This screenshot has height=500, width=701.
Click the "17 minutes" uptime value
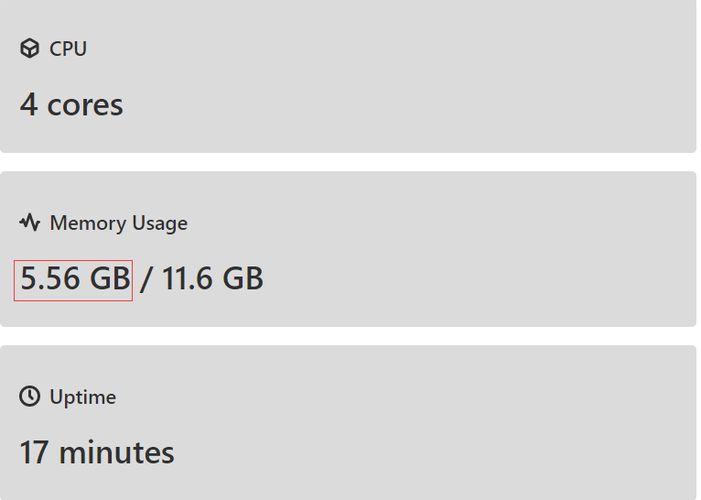pos(97,452)
